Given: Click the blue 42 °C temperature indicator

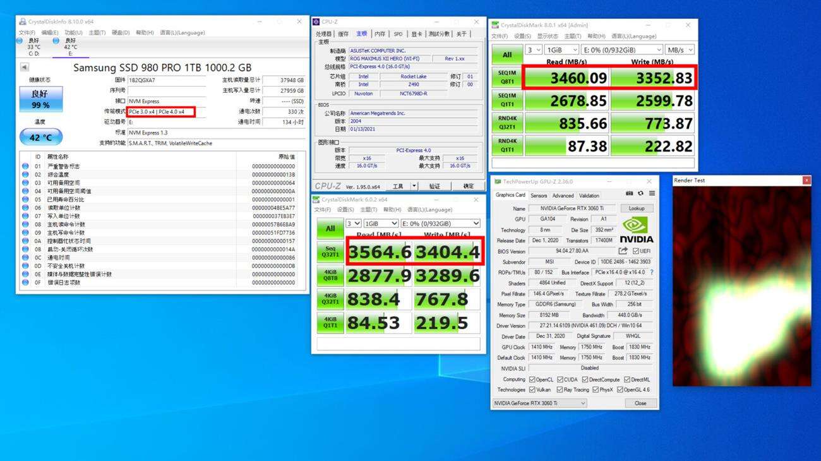Looking at the screenshot, I should (40, 137).
